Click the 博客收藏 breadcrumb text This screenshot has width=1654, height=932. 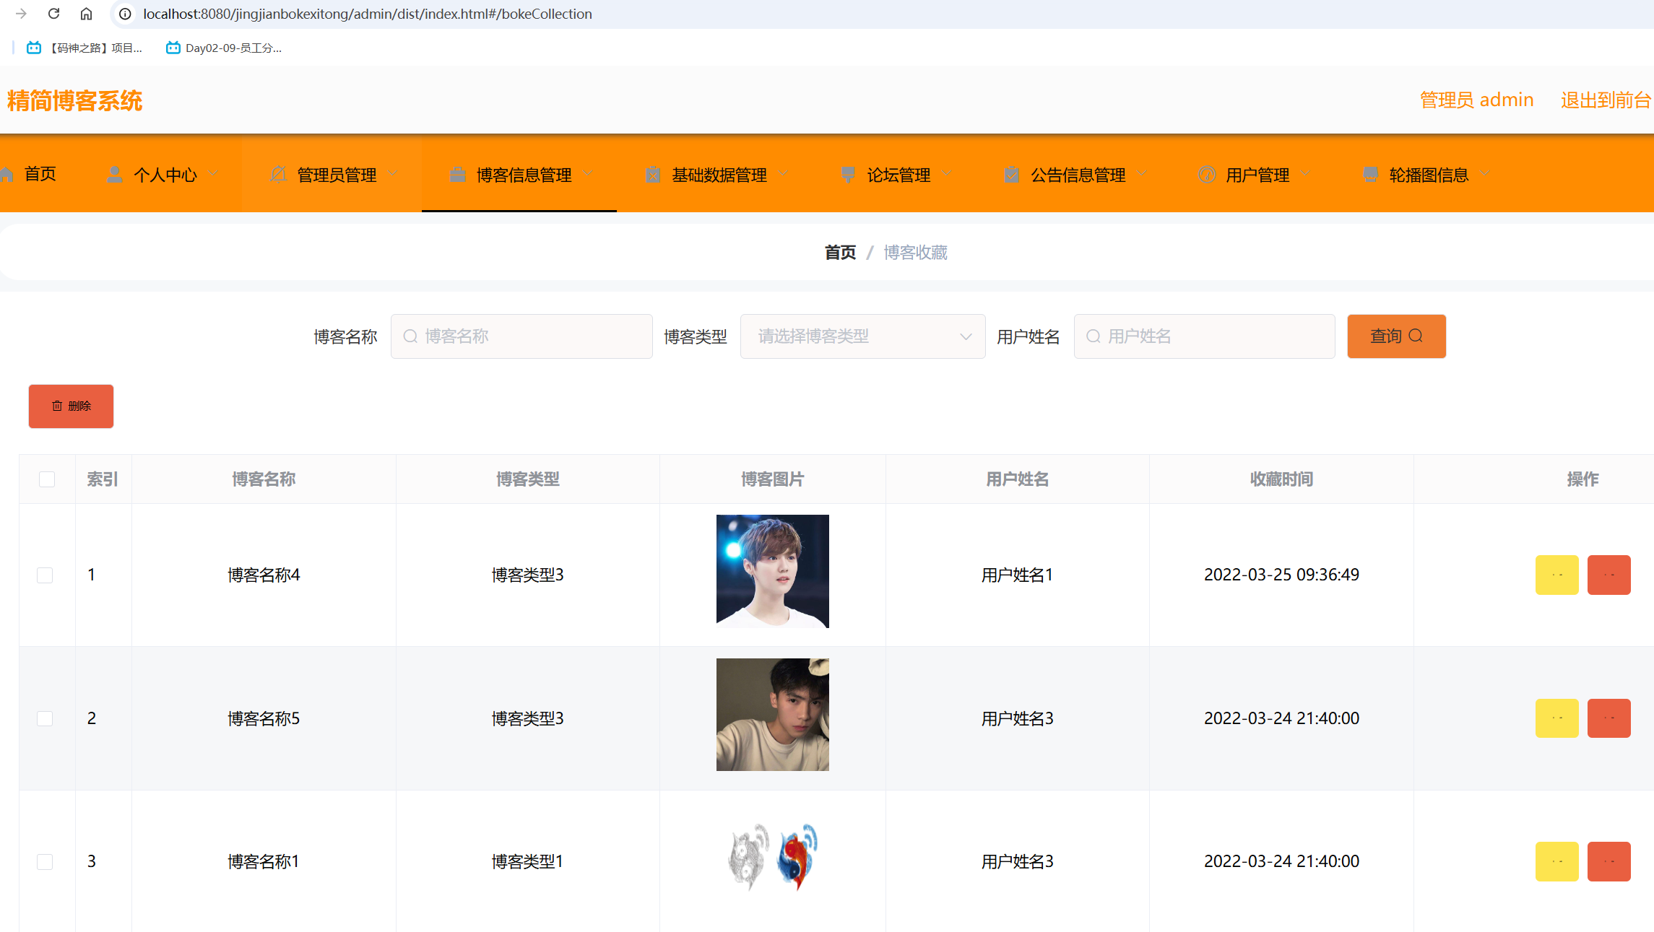pyautogui.click(x=915, y=253)
